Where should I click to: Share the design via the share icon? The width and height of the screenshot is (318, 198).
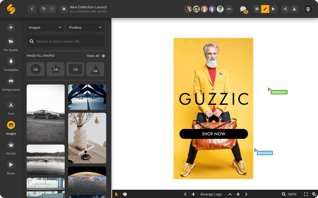click(x=285, y=9)
